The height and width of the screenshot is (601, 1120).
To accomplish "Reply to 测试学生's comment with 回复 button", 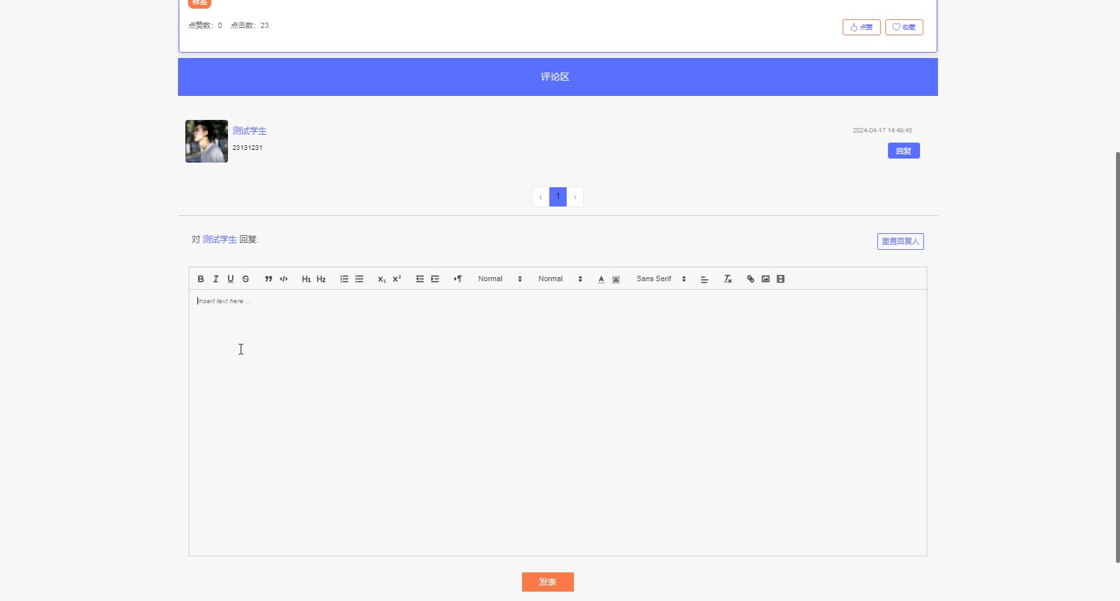I will pos(903,151).
